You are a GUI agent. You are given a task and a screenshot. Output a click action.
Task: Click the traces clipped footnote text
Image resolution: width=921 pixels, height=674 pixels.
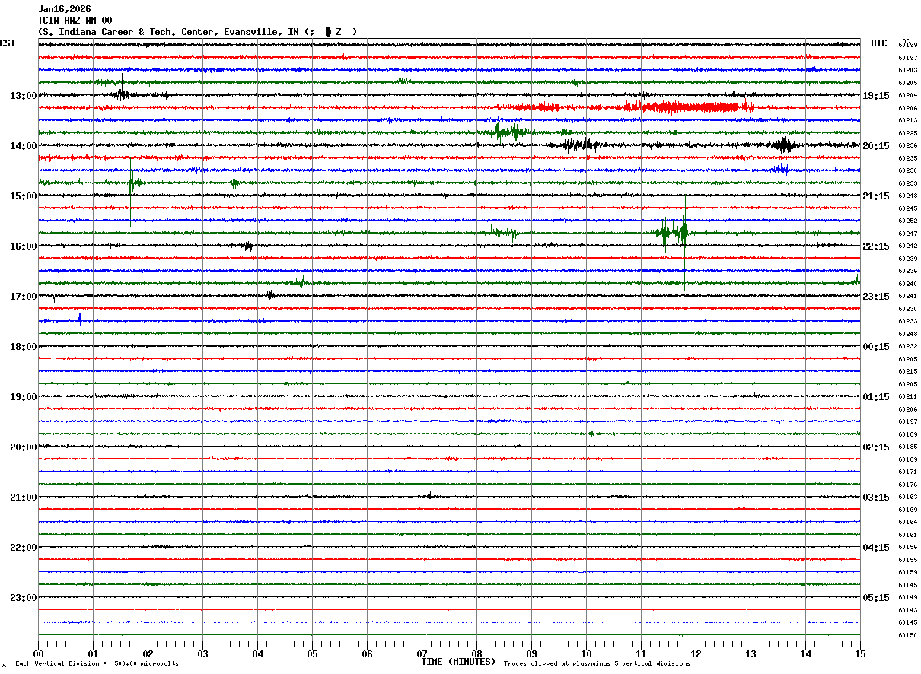point(597,663)
